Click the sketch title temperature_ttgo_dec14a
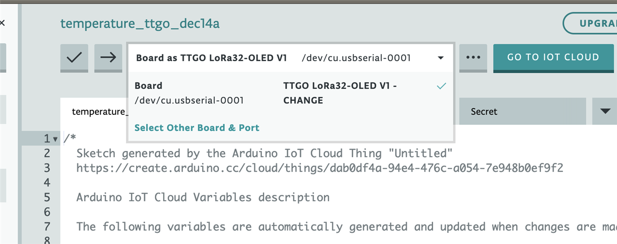617x244 pixels. tap(140, 23)
